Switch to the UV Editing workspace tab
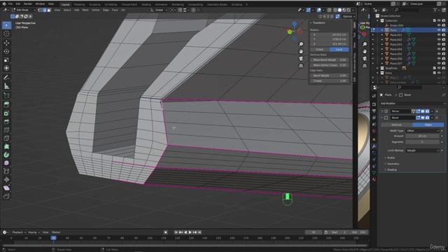Screen dimensions: 448x252 tap(111, 5)
